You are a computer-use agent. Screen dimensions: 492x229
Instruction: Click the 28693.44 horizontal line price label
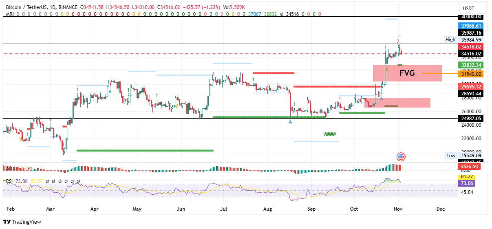(470, 93)
